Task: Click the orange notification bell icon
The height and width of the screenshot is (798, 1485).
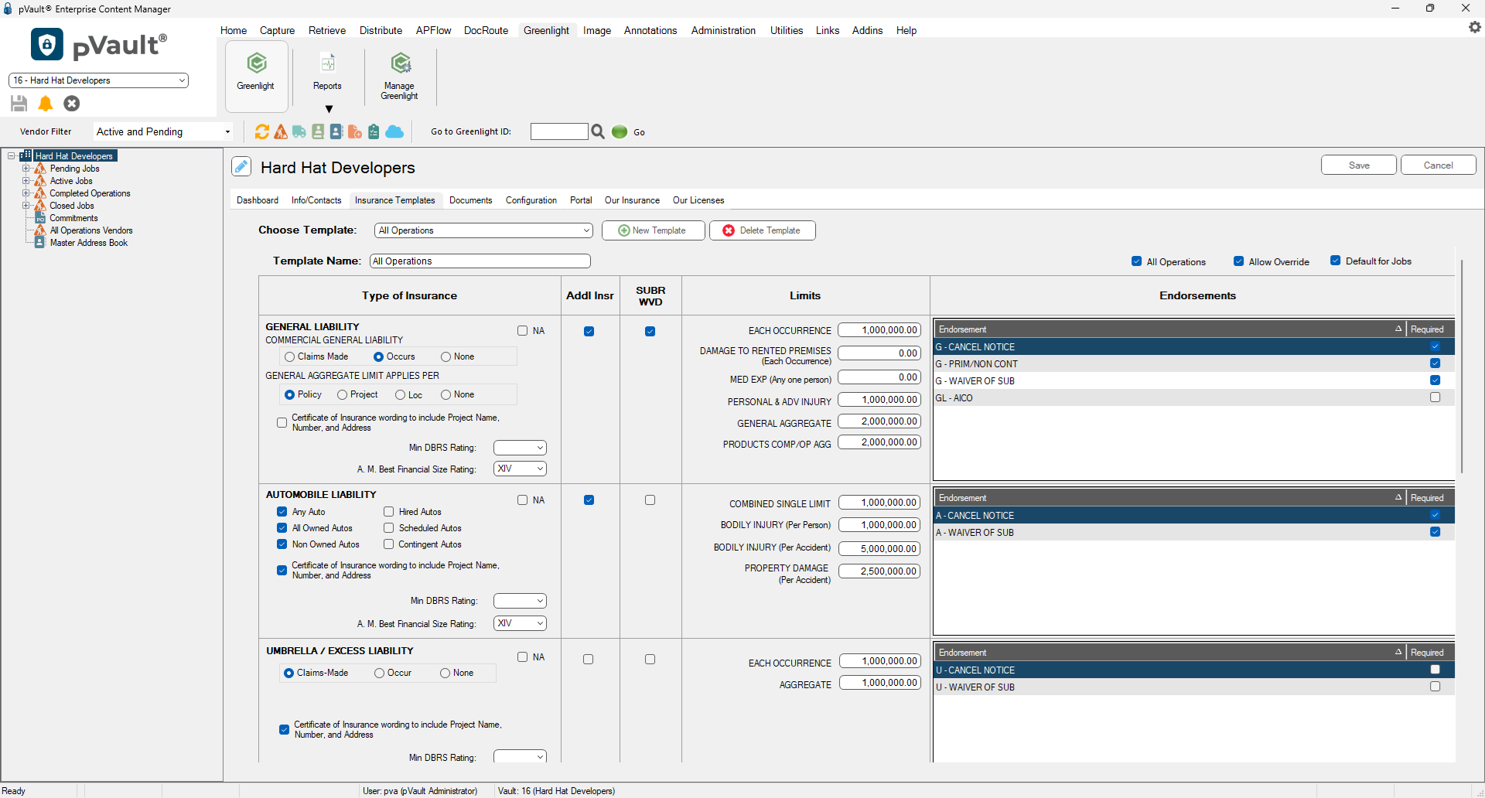Action: pos(46,103)
